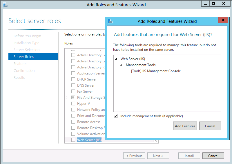Viewport: 232px width, 164px height.
Task: Maximize the main wizard window
Action: point(213,4)
